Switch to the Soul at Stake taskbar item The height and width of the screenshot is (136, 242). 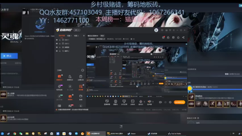pyautogui.click(x=177, y=134)
